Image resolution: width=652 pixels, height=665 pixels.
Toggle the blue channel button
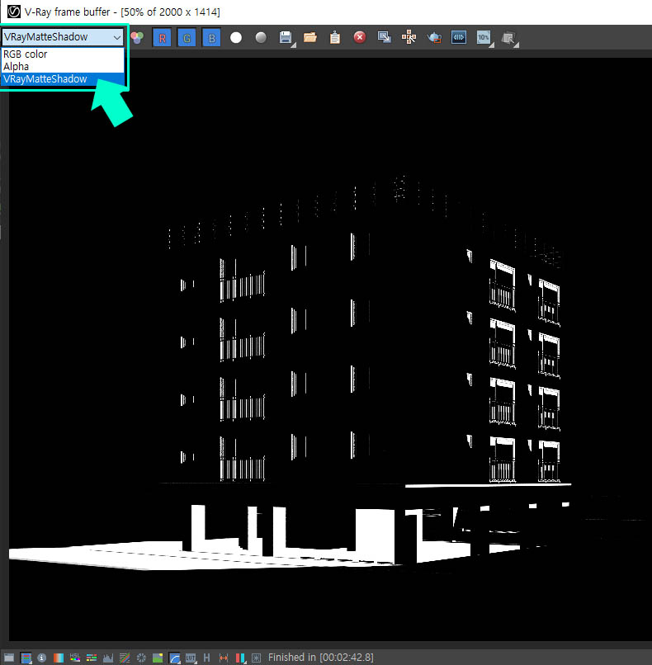tap(211, 38)
